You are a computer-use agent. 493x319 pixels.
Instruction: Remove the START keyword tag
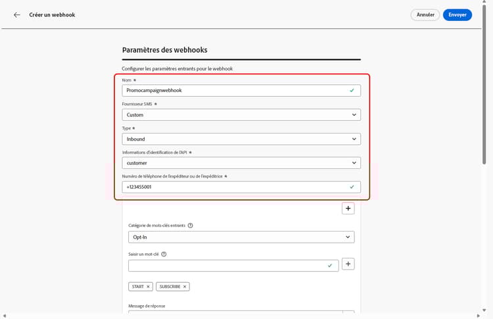148,287
